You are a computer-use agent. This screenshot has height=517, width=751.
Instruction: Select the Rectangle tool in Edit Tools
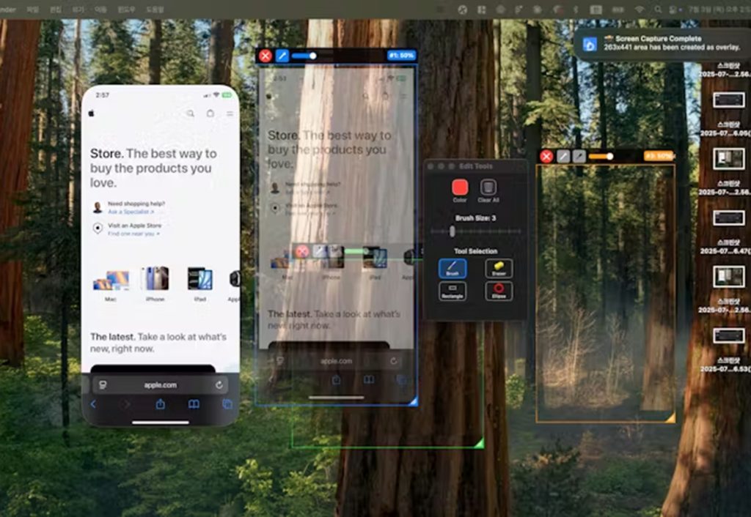click(452, 291)
